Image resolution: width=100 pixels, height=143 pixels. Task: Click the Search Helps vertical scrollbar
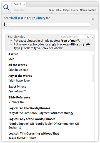(93, 68)
